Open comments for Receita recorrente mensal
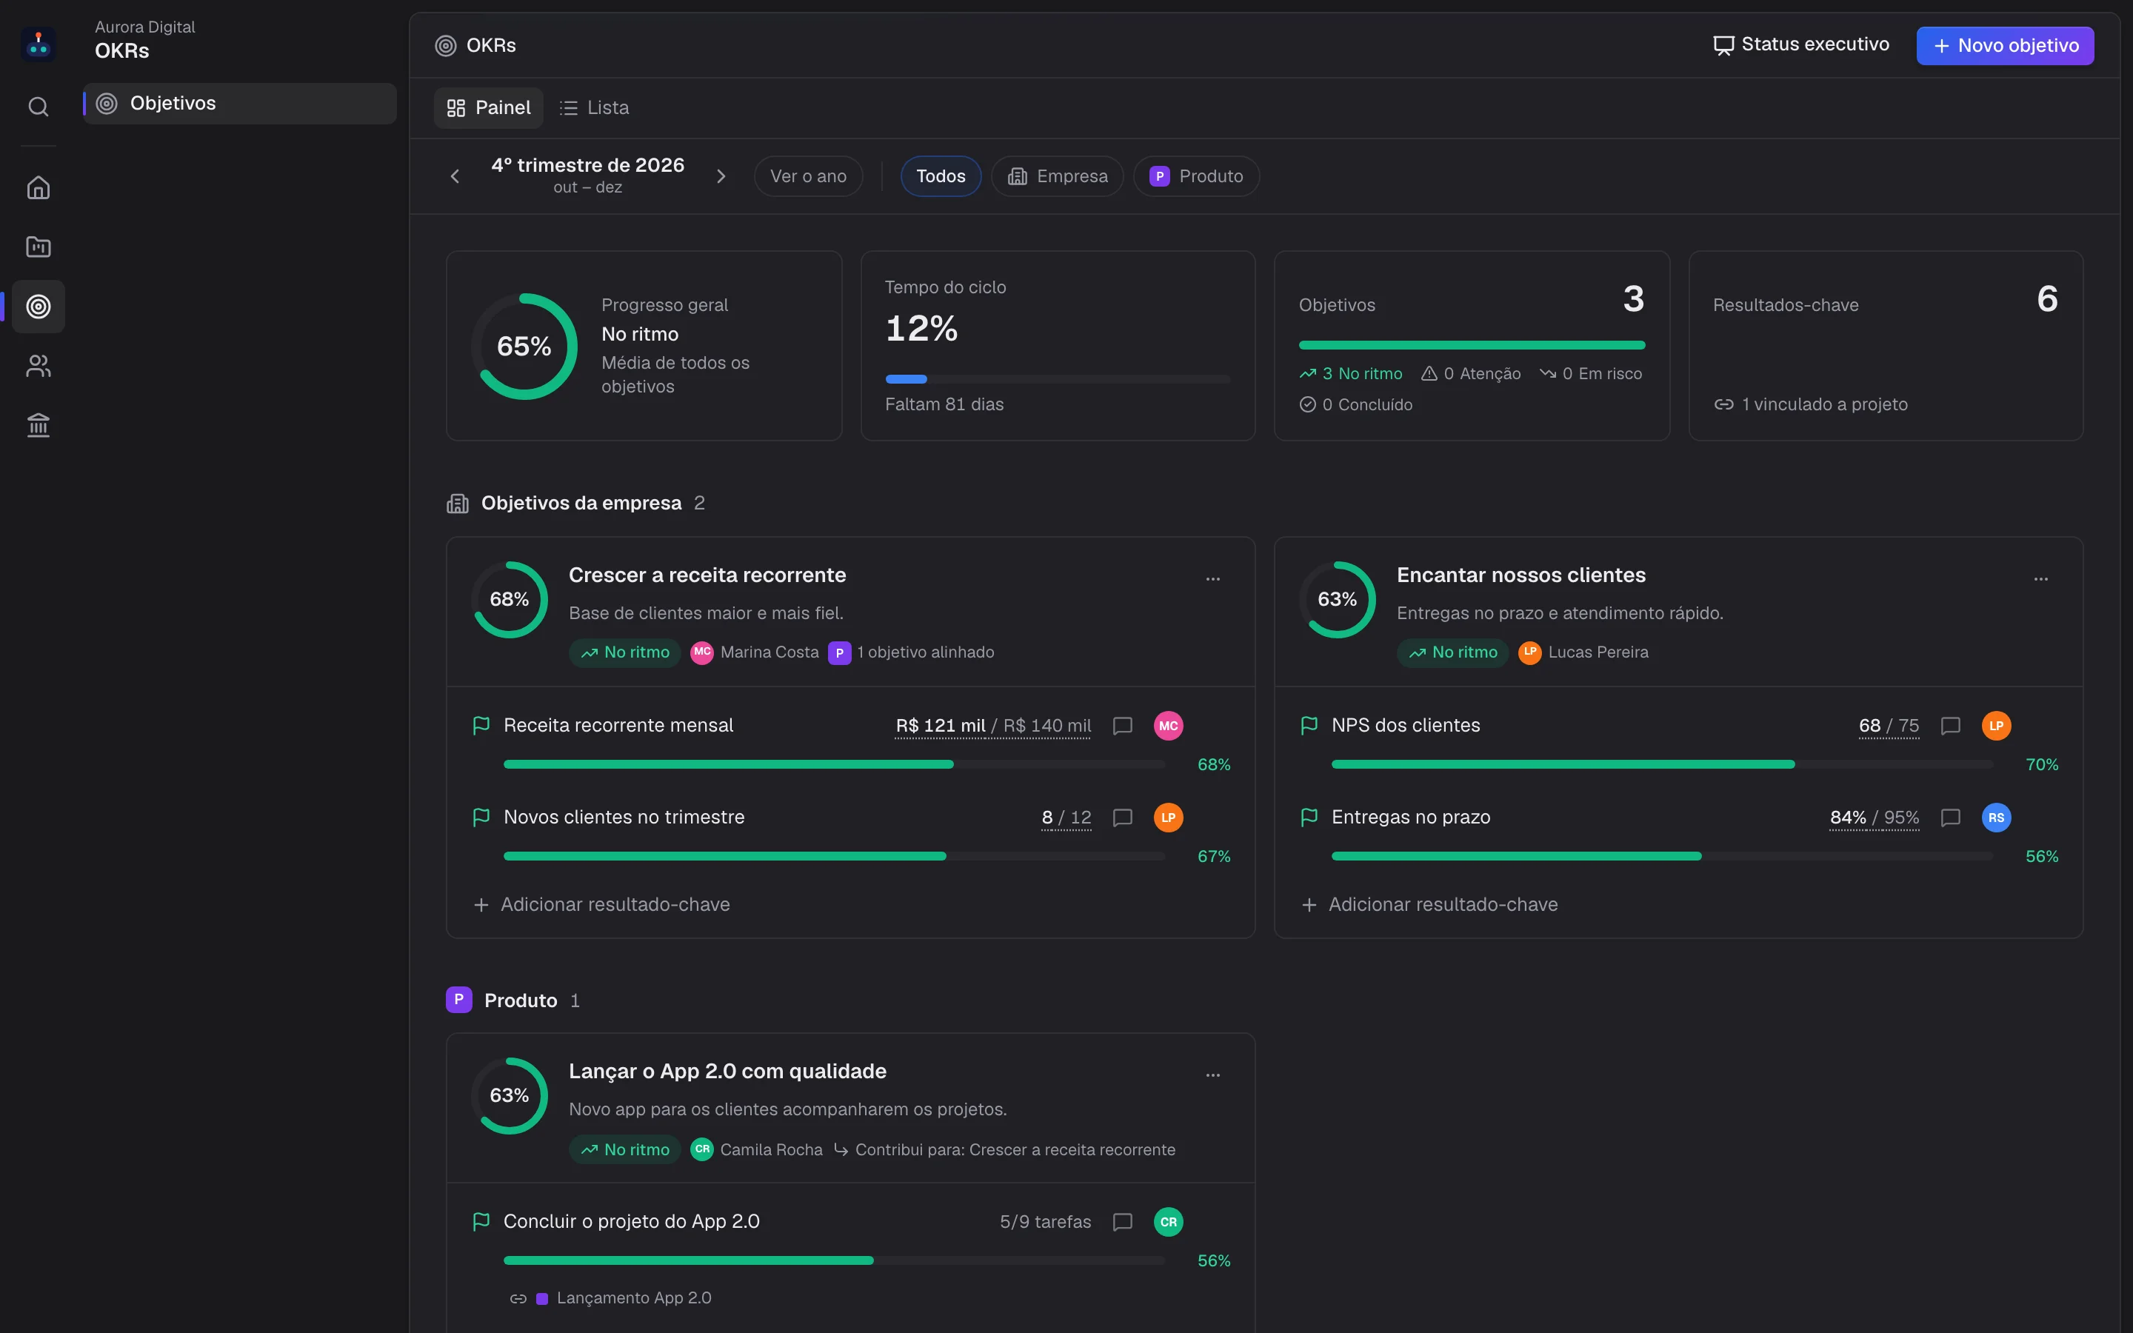Viewport: 2133px width, 1333px height. [1122, 726]
